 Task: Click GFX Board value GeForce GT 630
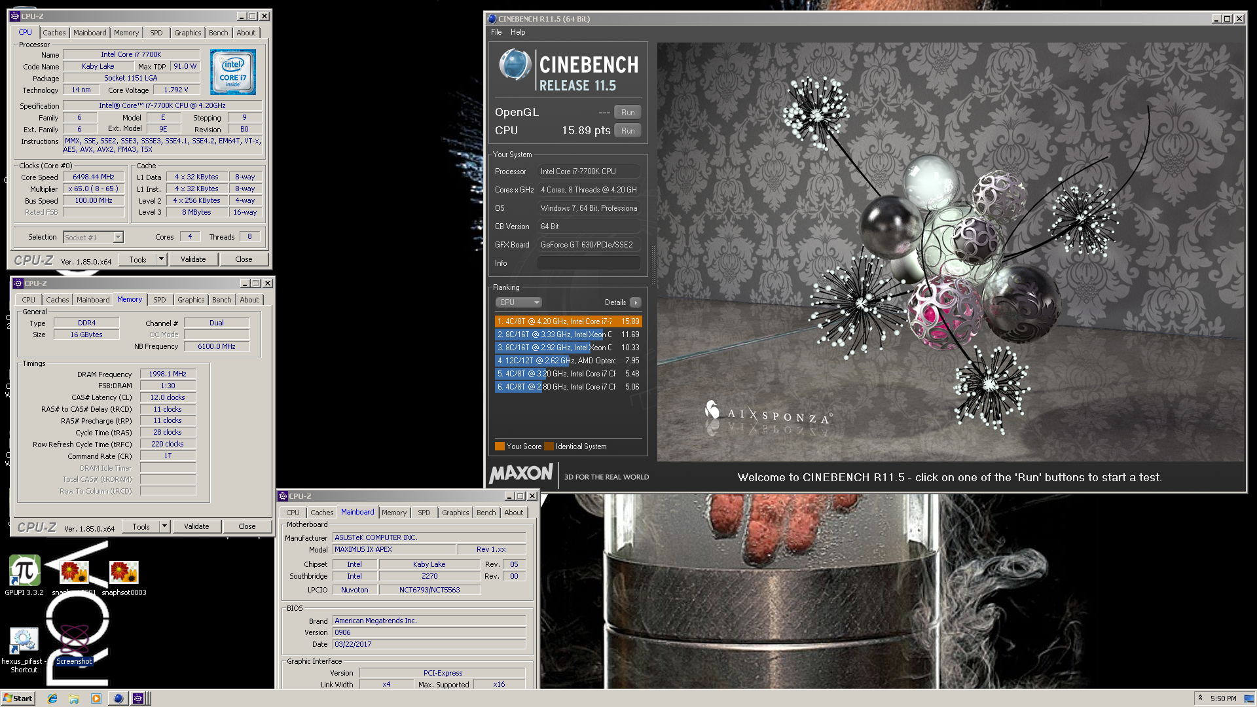point(589,245)
